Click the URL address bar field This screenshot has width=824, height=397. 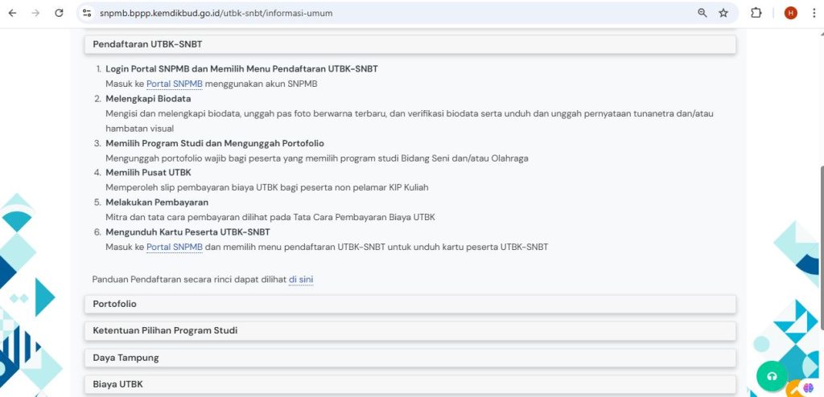(x=386, y=13)
